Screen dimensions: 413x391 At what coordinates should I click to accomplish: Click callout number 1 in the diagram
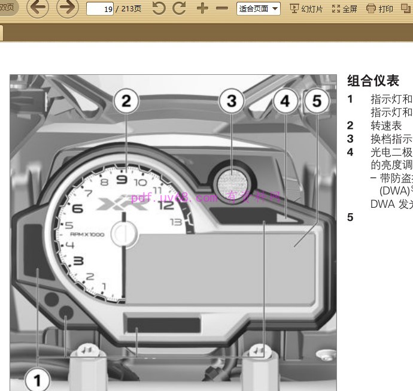(x=38, y=378)
